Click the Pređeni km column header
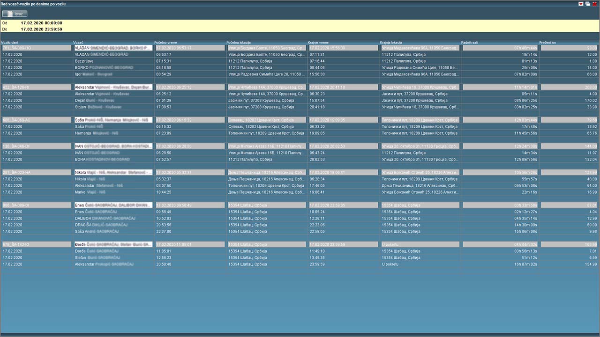This screenshot has height=337, width=600. [x=548, y=43]
